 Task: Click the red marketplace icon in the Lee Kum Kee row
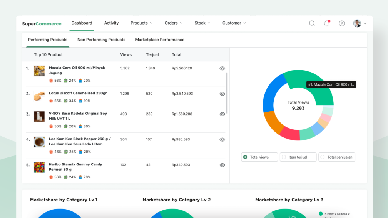tap(51, 152)
